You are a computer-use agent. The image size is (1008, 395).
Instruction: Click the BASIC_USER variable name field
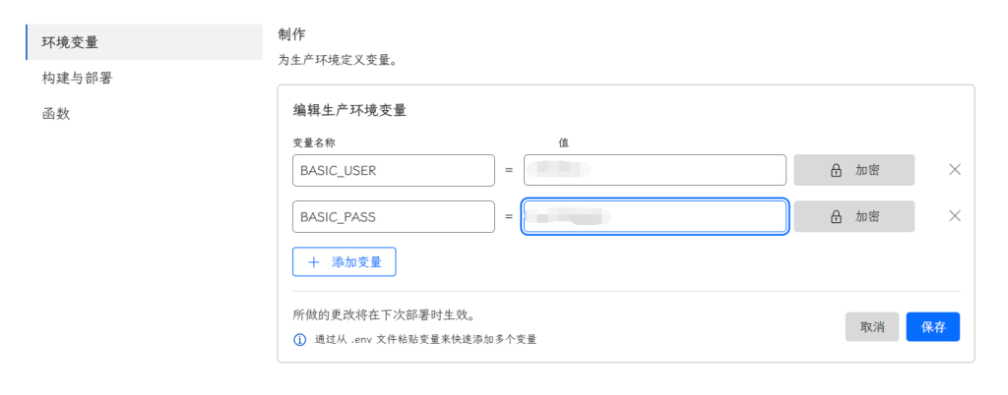click(393, 170)
